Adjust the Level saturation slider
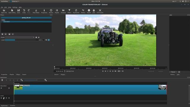Screen dimensions: 190x107 25,40
